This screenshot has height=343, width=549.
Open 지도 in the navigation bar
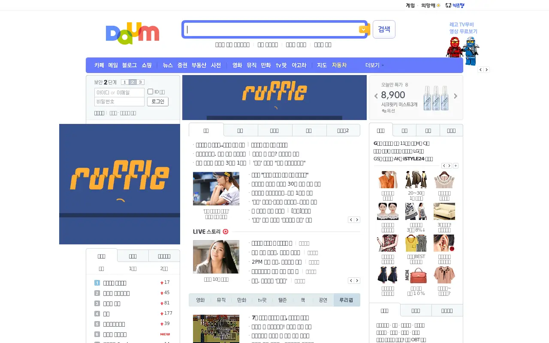322,65
